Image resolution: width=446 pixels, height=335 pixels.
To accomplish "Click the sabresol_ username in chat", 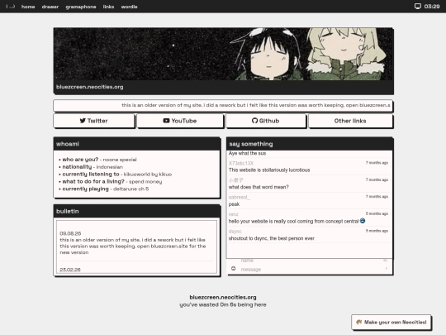I will pyautogui.click(x=239, y=197).
